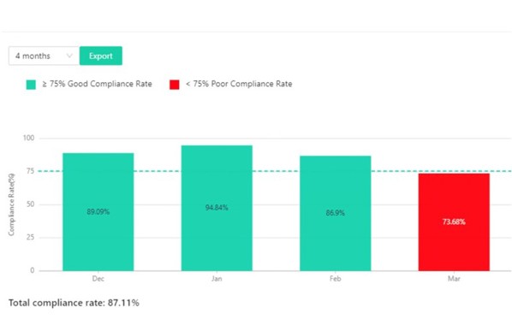512x319 pixels.
Task: Select the red March compliance bar
Action: pos(454,222)
